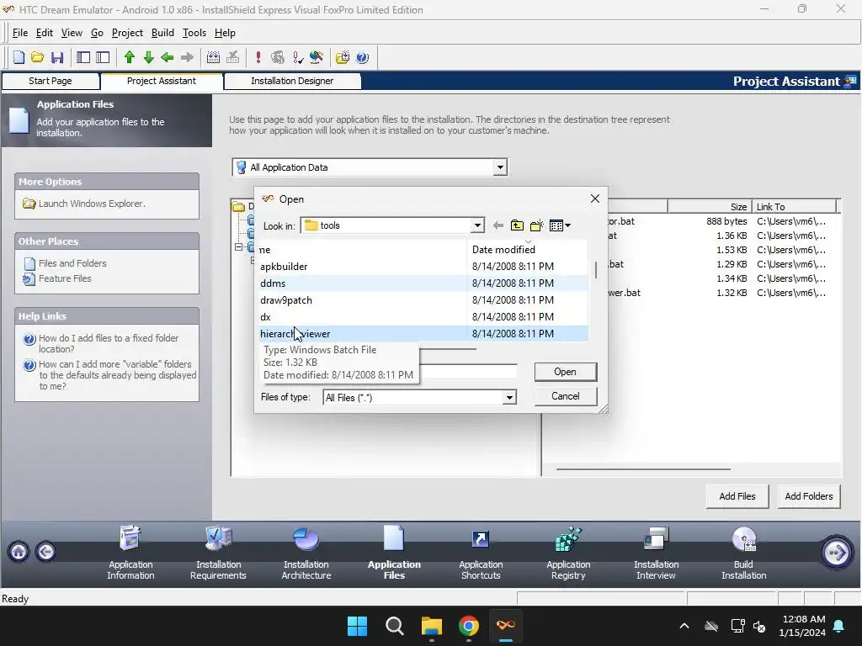The width and height of the screenshot is (862, 646).
Task: Click the build release toolbar icon
Action: [x=213, y=57]
